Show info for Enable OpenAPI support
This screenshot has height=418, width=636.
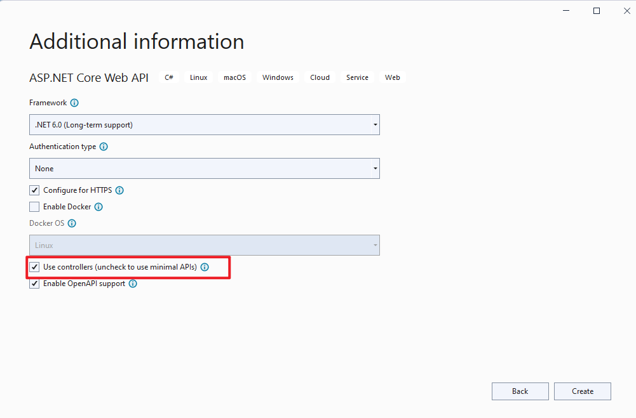[x=133, y=284]
